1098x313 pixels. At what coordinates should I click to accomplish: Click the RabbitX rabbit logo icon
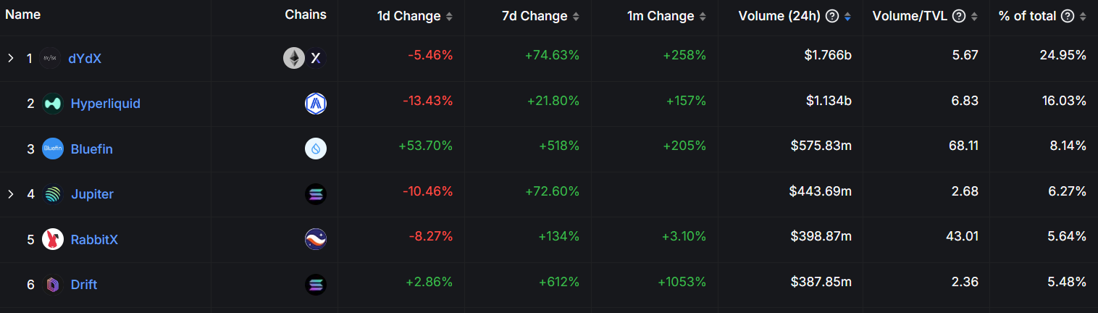tap(53, 239)
